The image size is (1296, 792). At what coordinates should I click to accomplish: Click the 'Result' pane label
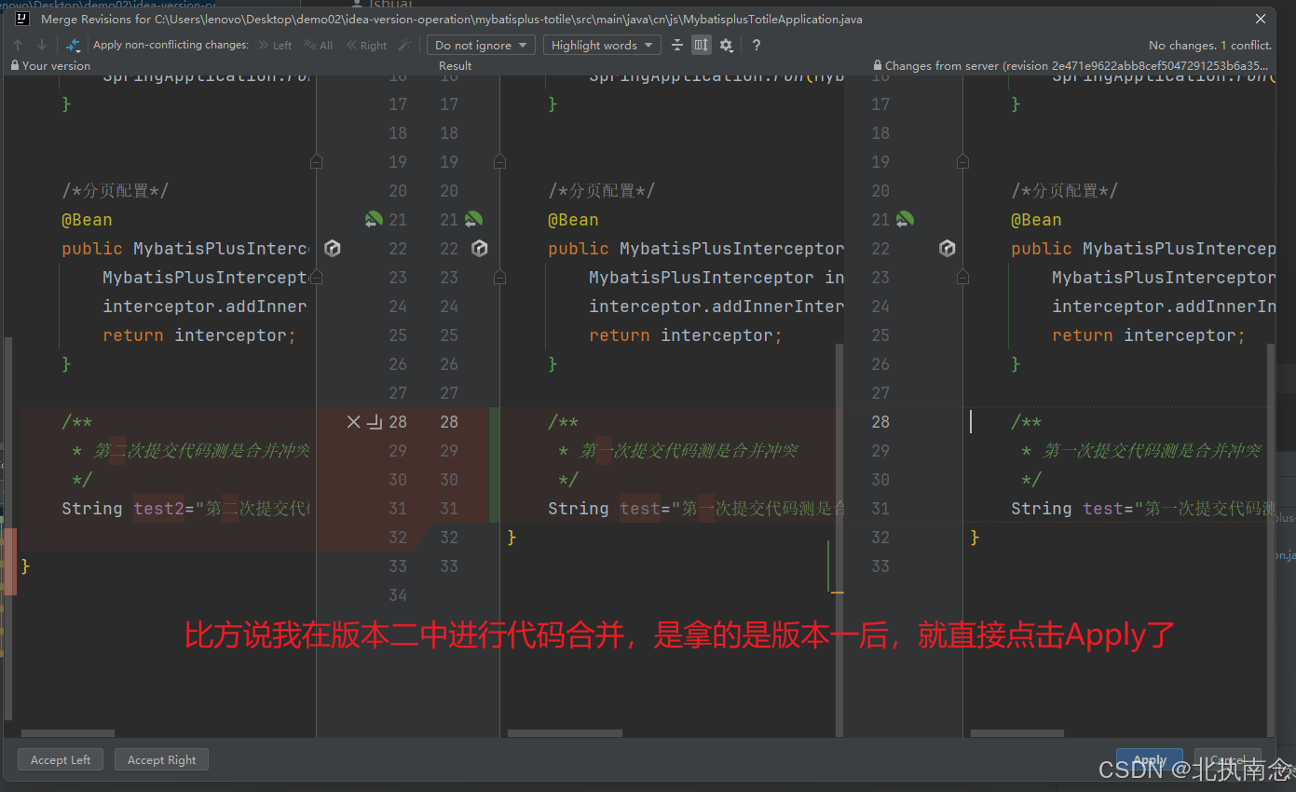point(456,66)
